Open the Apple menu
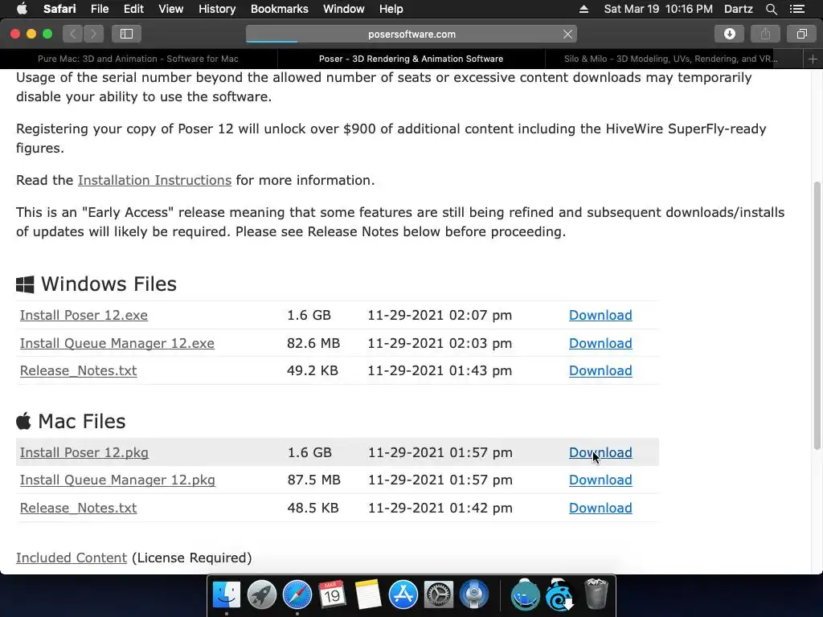This screenshot has width=823, height=617. click(22, 9)
